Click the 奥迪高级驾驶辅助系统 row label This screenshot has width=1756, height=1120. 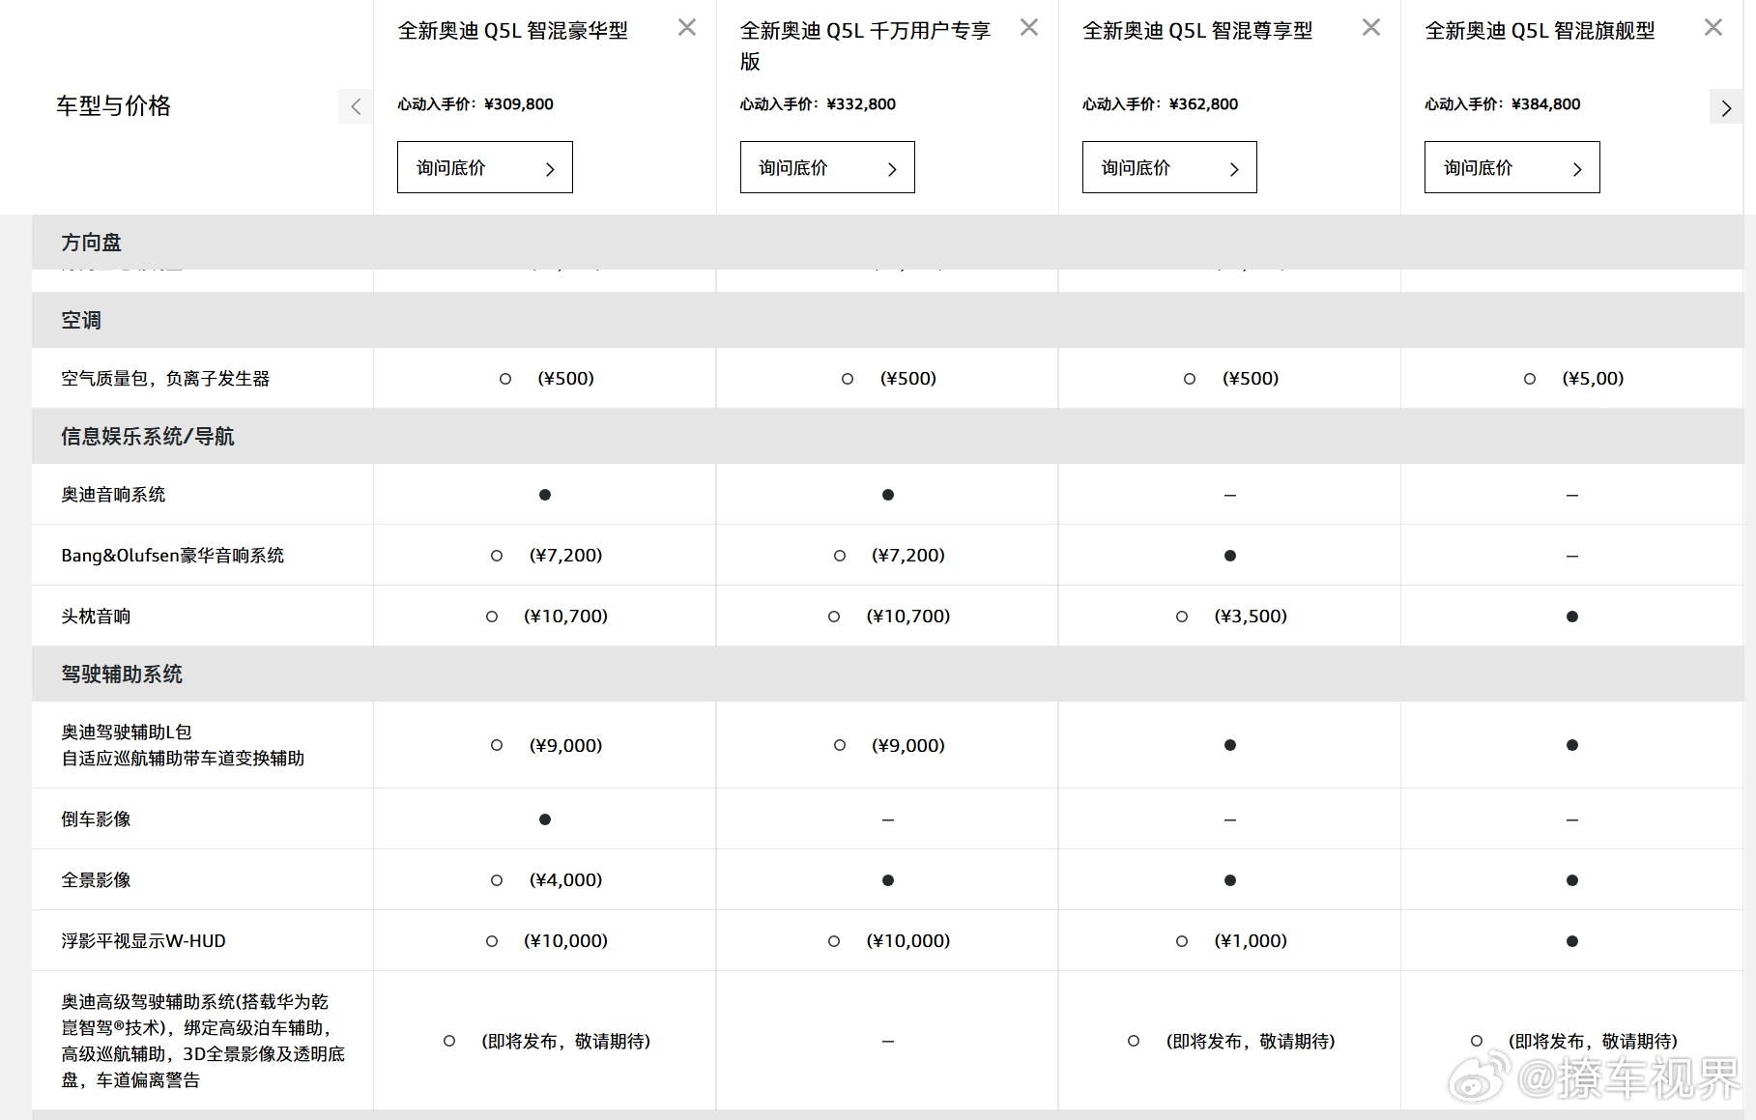(203, 1041)
